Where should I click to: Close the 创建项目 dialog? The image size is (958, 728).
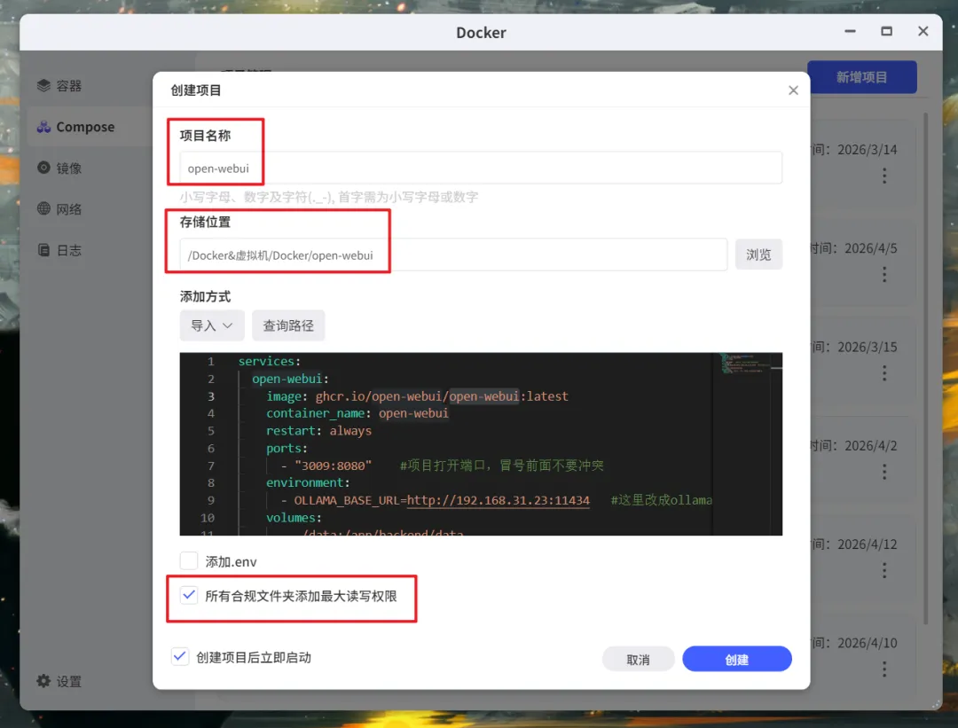793,90
